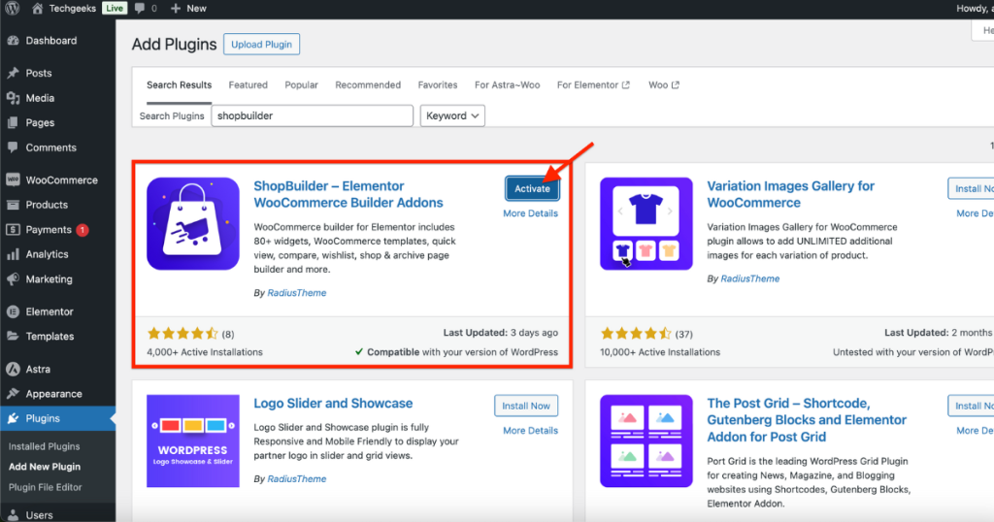
Task: Click the WooCommerce sidebar icon
Action: (13, 179)
